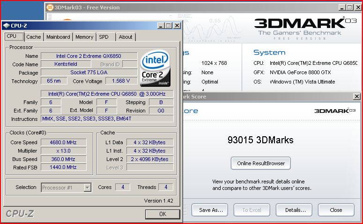Image resolution: width=363 pixels, height=224 pixels.
Task: Close the CPU-Z window
Action: tap(177, 26)
